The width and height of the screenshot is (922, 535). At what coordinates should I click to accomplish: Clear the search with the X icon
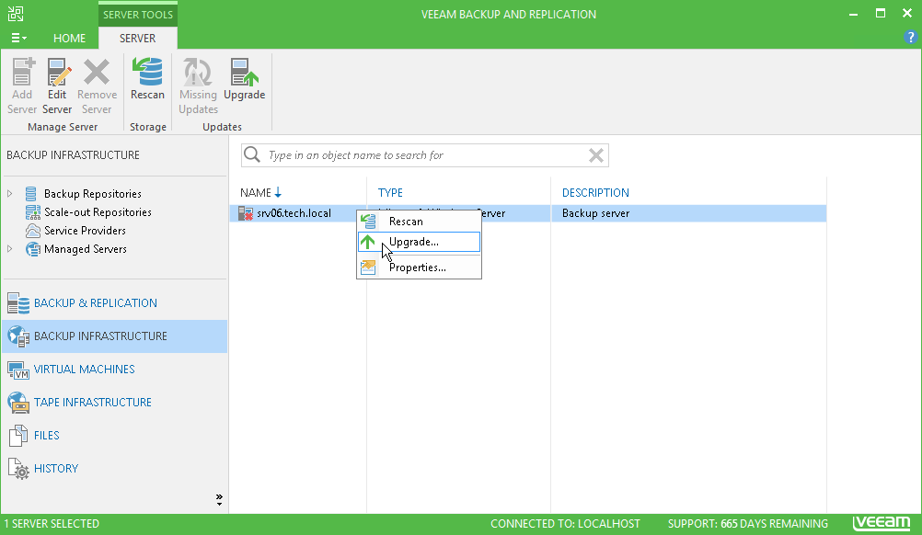pos(595,155)
